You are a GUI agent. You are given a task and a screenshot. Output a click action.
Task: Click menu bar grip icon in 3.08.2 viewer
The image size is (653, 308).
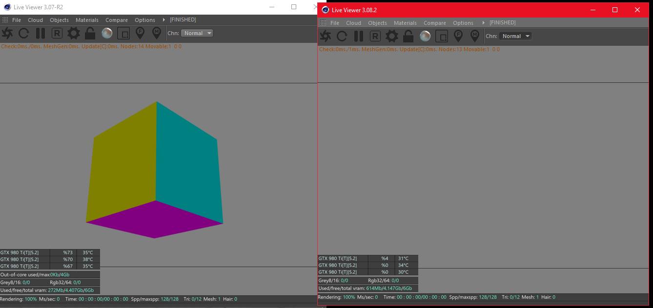(323, 23)
